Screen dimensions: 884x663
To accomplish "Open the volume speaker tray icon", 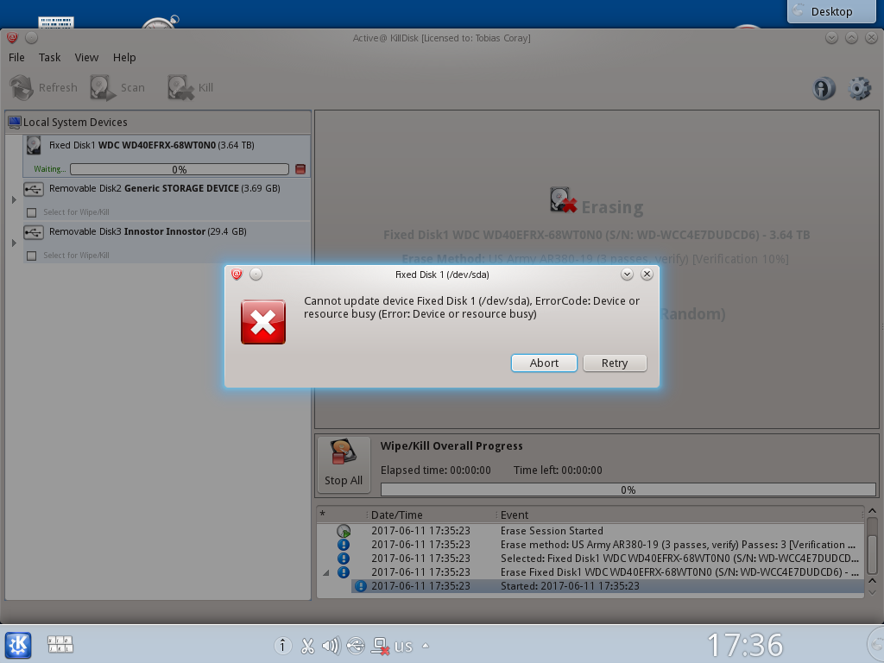I will 331,646.
